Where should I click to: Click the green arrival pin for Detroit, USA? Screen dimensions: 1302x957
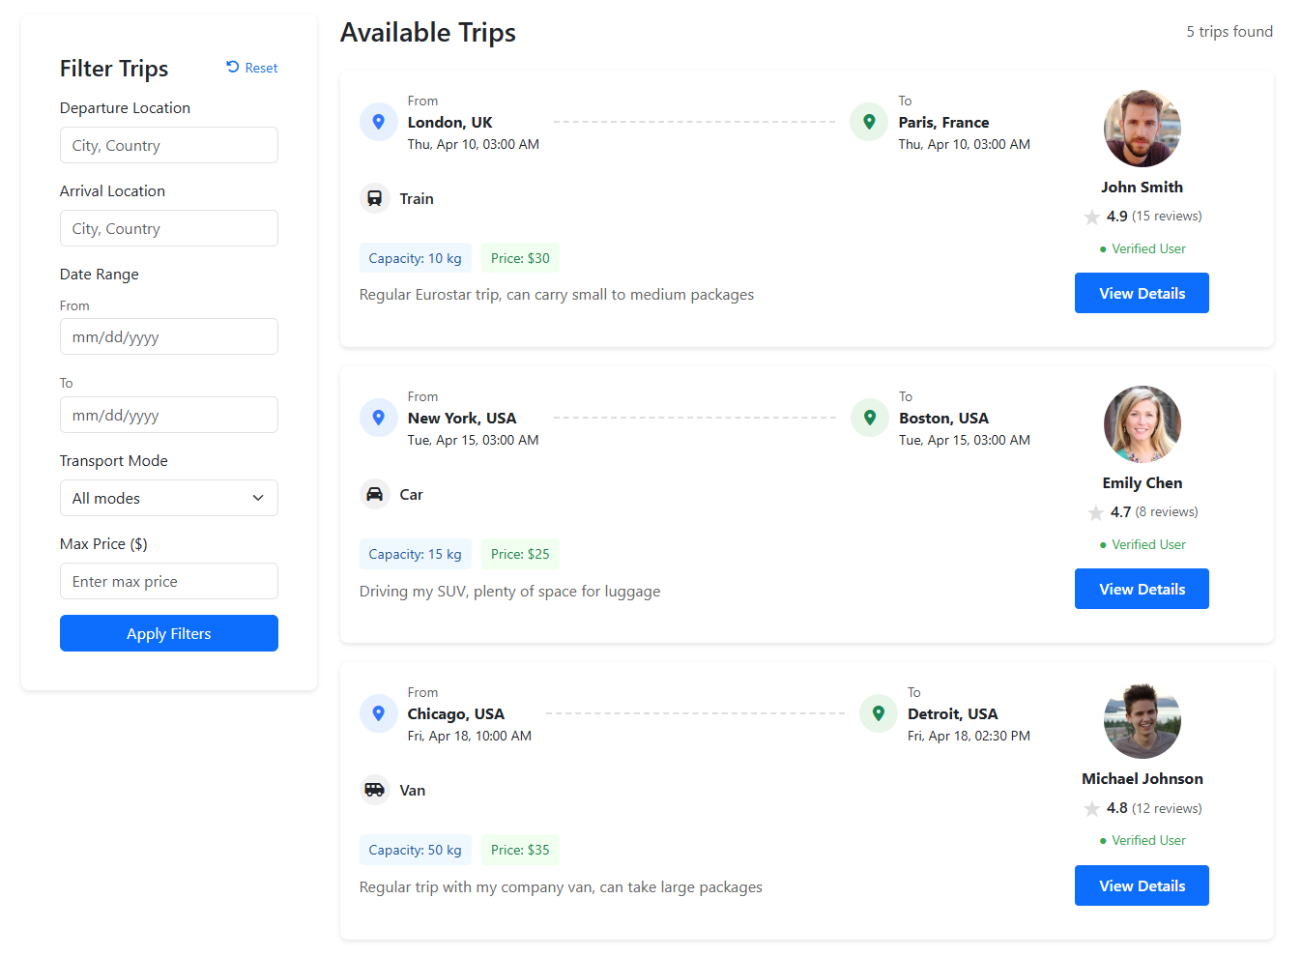pyautogui.click(x=878, y=712)
